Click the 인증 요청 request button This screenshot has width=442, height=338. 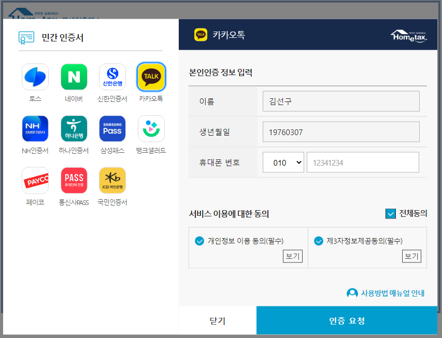(x=347, y=320)
